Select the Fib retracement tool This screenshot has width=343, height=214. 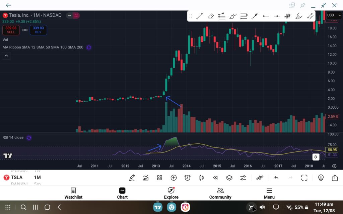(222, 16)
